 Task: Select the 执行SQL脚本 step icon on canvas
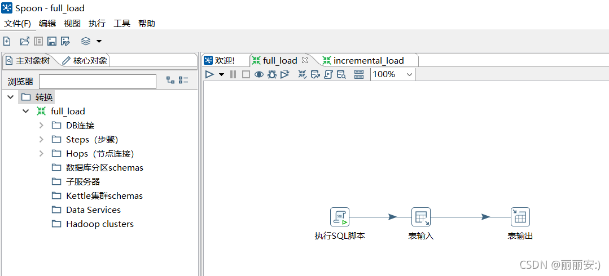click(x=339, y=217)
